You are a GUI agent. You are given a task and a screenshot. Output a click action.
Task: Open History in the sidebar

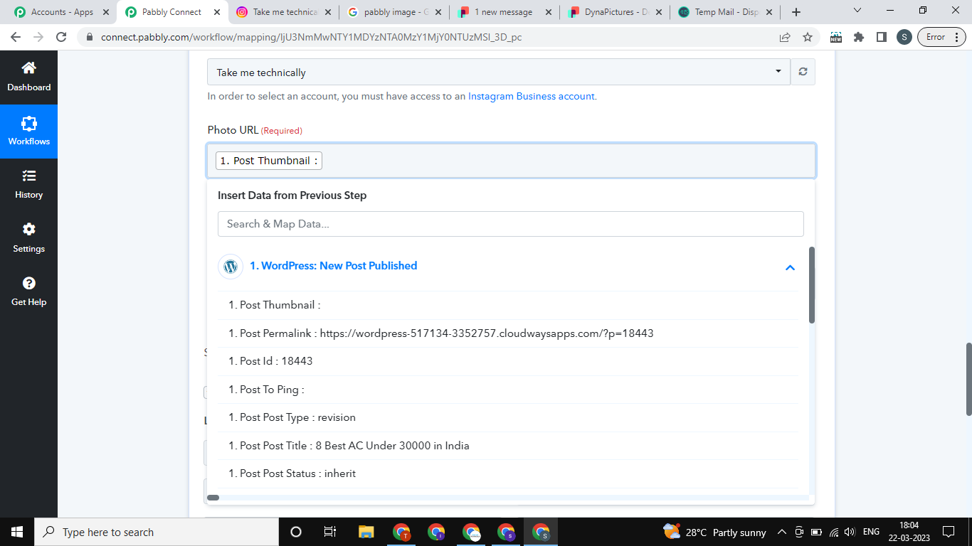(x=28, y=185)
